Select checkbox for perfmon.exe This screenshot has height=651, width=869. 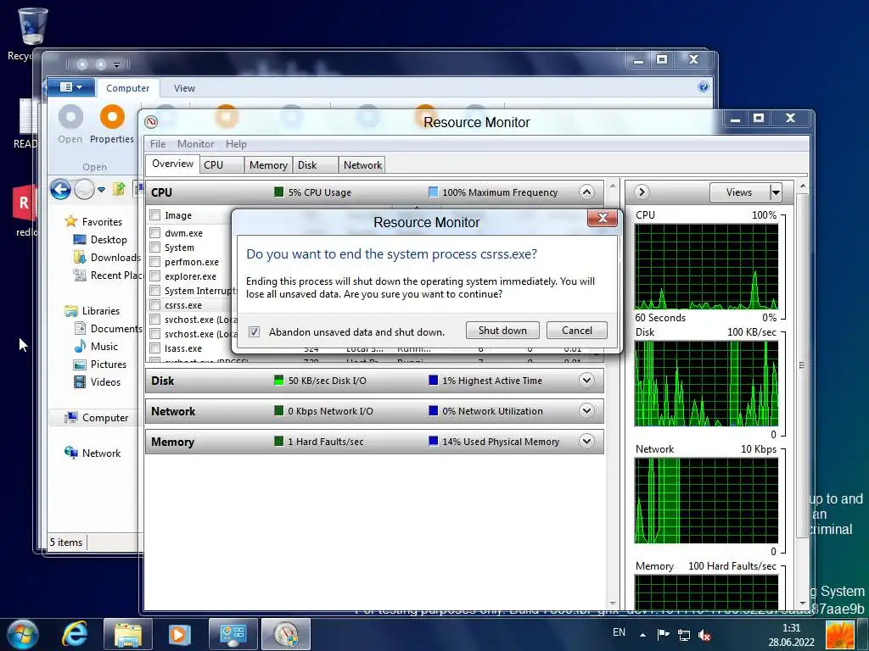155,262
